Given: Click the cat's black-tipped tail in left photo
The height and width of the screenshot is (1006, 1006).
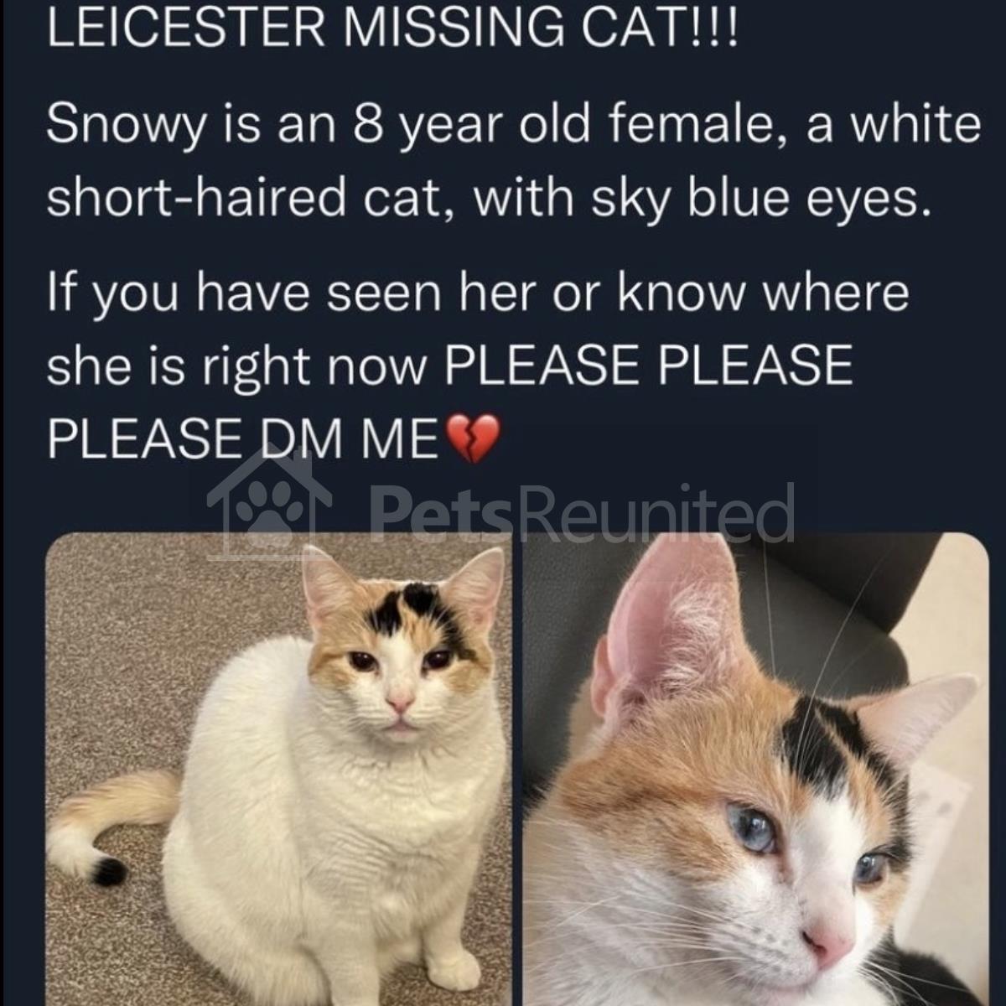Looking at the screenshot, I should (111, 870).
